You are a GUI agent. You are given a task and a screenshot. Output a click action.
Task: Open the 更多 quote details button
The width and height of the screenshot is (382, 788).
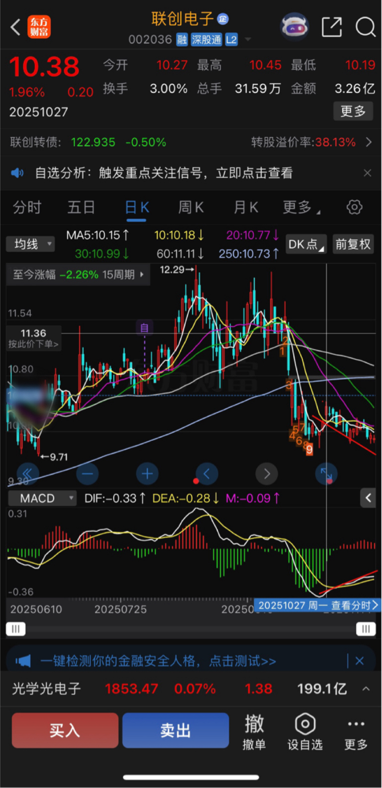click(353, 111)
